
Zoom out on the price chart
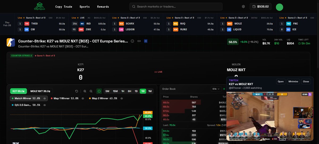coord(91,91)
